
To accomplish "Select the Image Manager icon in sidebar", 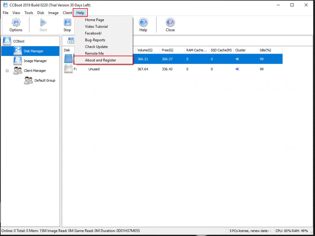I will click(x=18, y=61).
